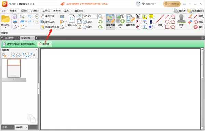Viewport: 205px width, 131px height.
Task: Expand the 图章 stamp dropdown arrow
Action: (181, 28)
